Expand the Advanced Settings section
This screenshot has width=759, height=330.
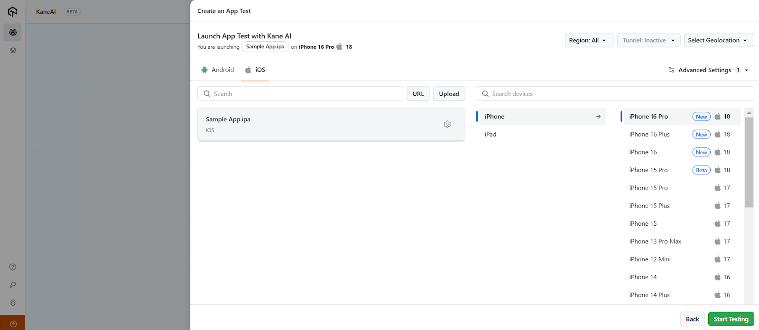(x=709, y=70)
